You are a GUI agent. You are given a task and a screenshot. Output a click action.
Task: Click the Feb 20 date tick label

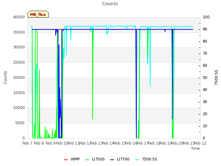[x=177, y=144]
